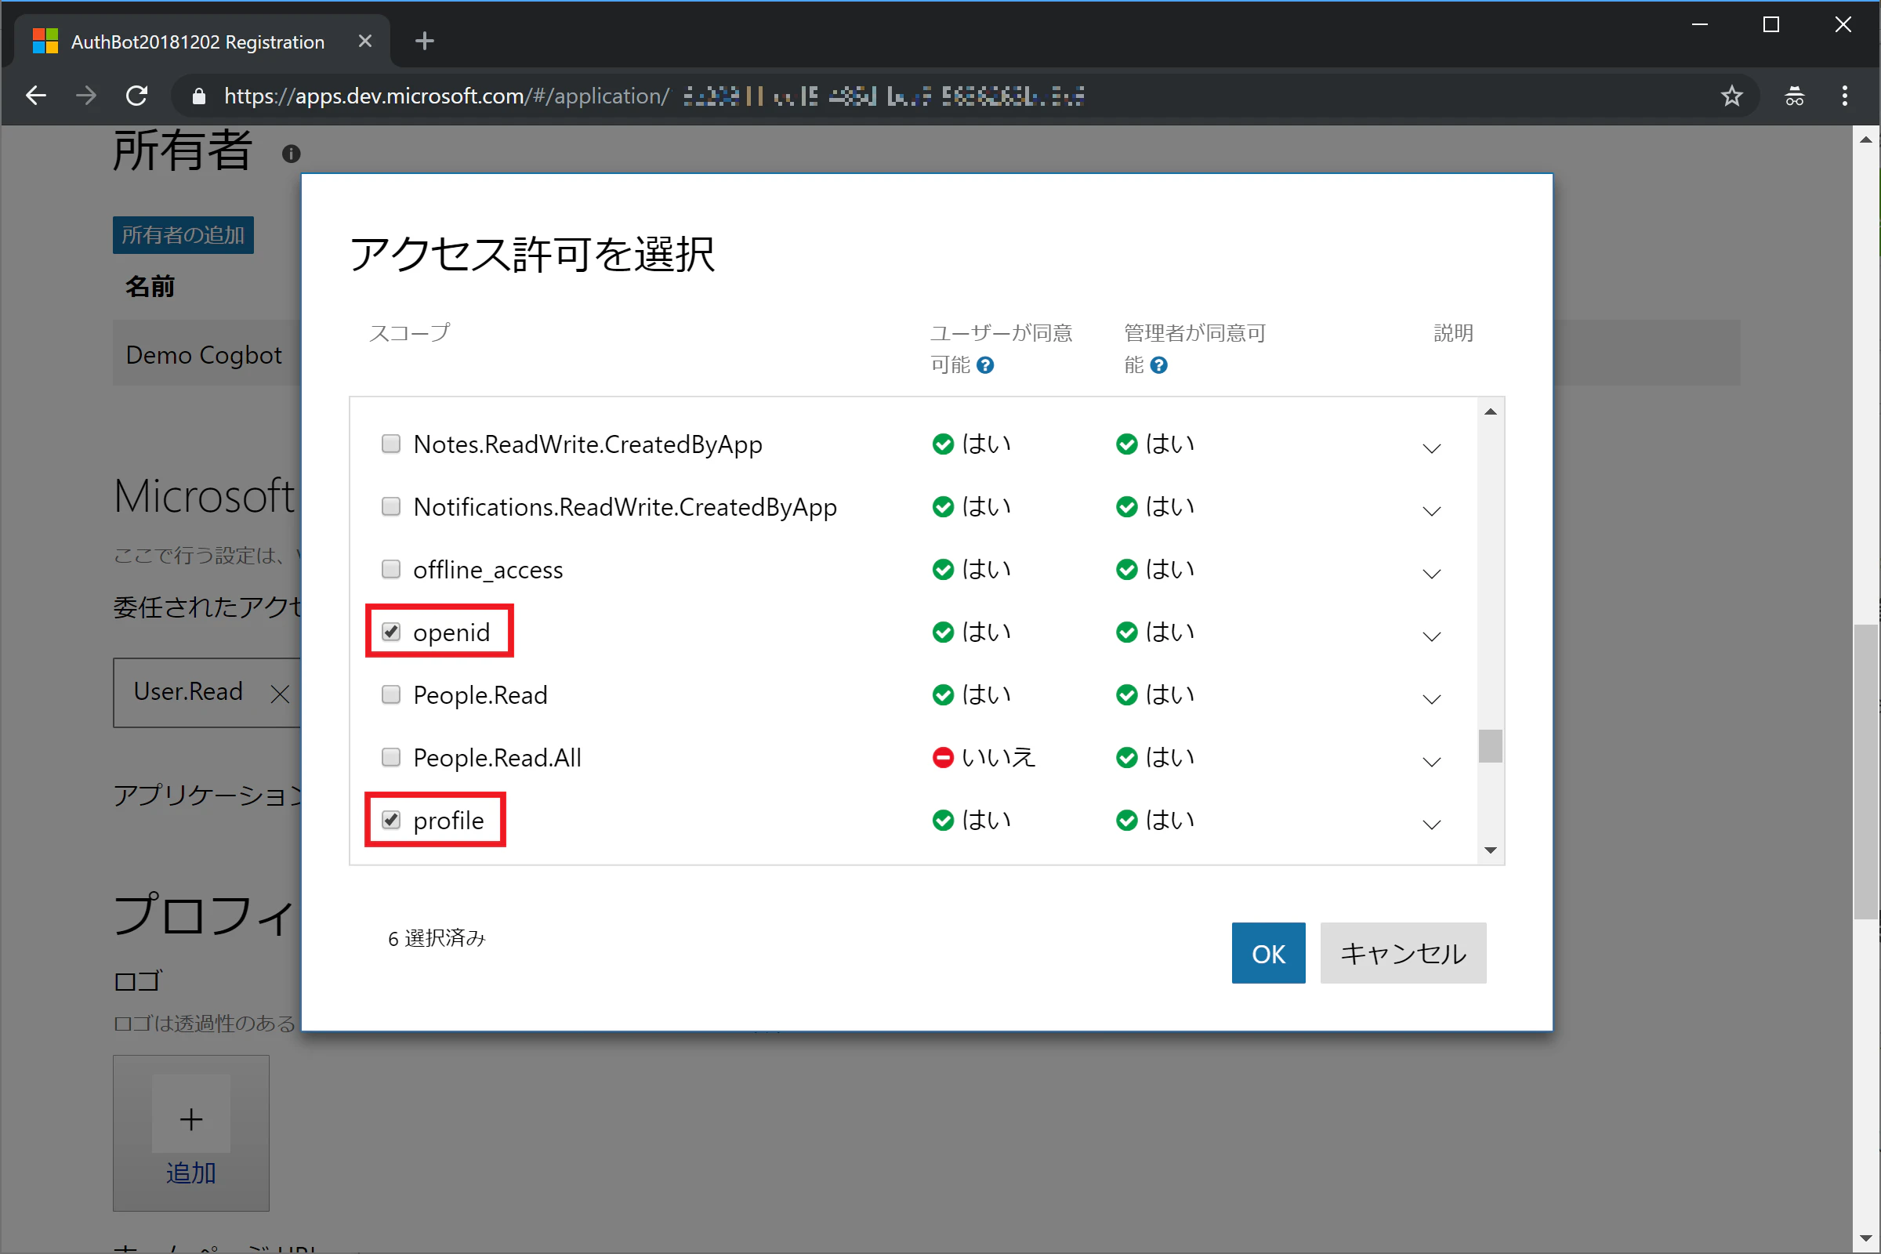Click help icon beside 管理者が同意可能
1881x1254 pixels.
(x=1159, y=365)
